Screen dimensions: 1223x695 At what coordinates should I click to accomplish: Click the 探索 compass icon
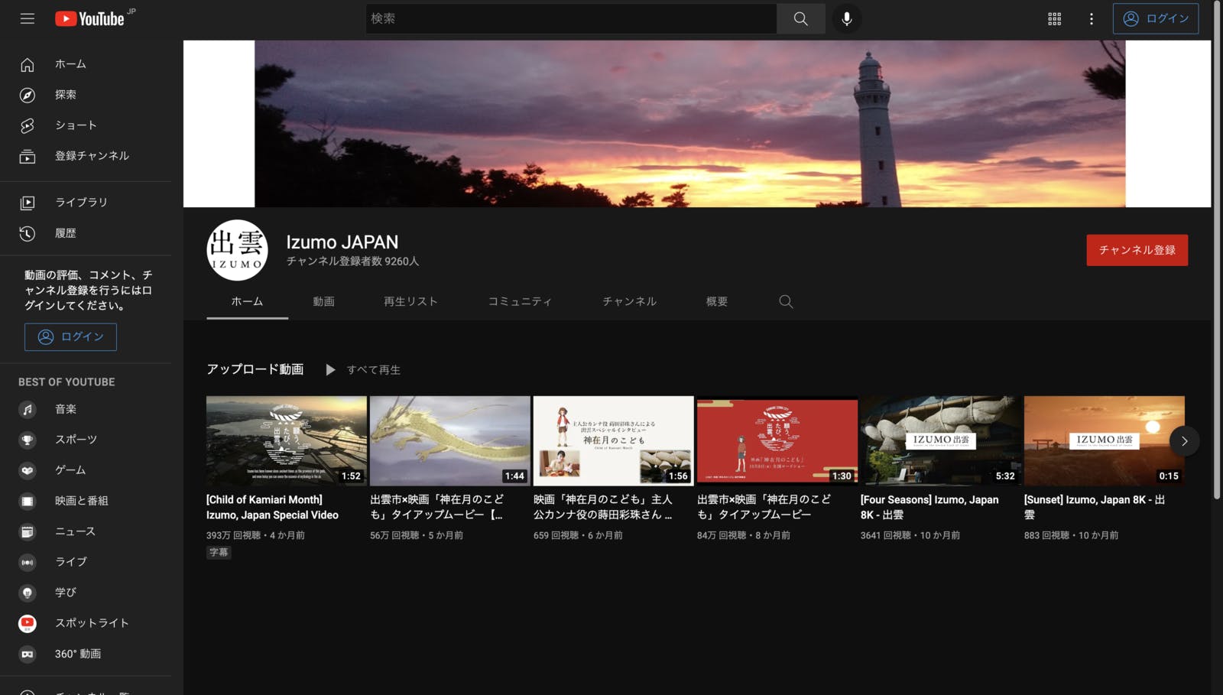[28, 95]
